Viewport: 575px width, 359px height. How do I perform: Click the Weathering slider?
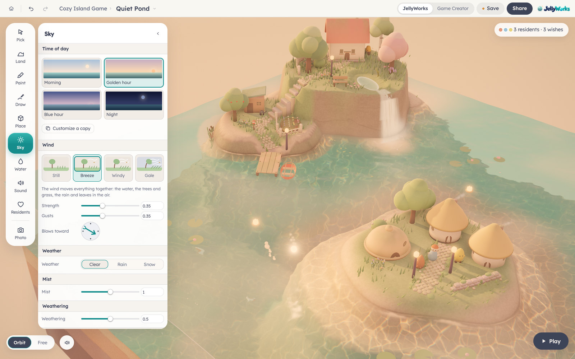coord(110,319)
